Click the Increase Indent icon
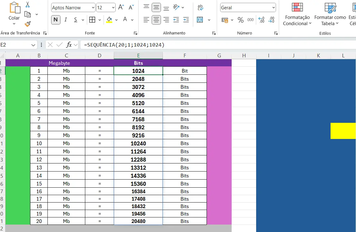356x232 pixels. point(186,20)
